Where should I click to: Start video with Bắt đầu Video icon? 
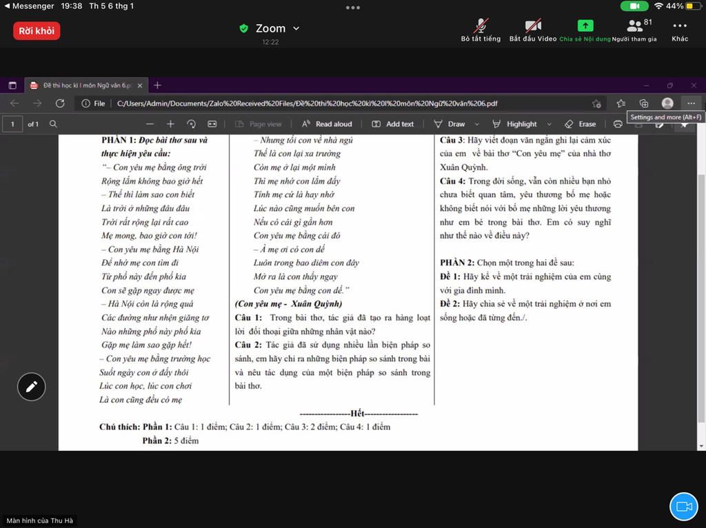click(x=533, y=26)
